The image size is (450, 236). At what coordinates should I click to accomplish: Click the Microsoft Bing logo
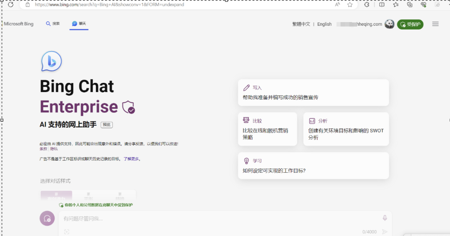pos(19,24)
